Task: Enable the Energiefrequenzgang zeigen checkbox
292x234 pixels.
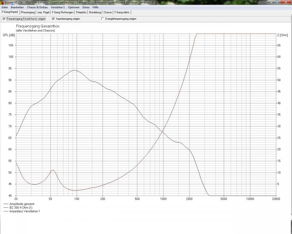Action: point(103,19)
